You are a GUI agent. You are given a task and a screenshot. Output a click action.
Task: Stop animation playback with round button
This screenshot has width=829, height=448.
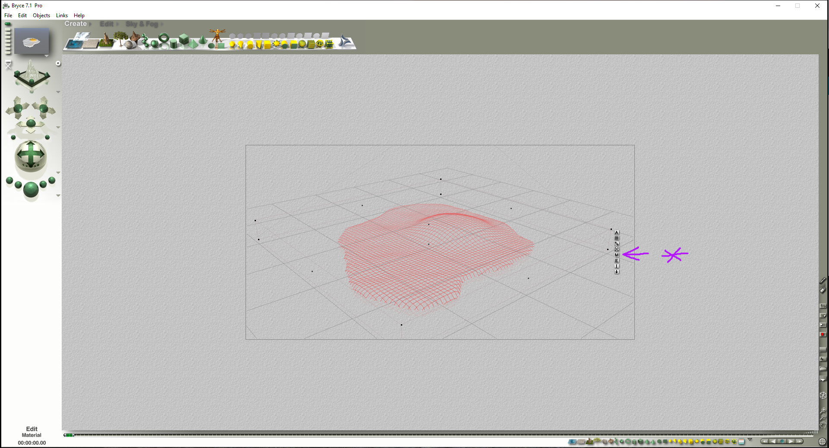[782, 441]
